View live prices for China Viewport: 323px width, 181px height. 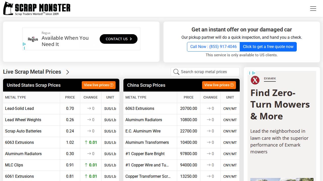coord(219,85)
